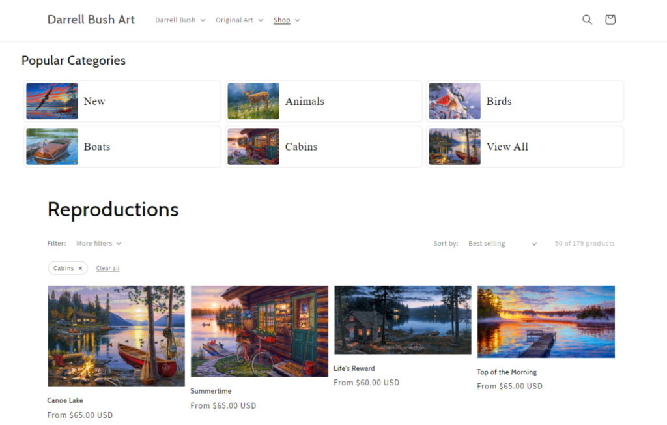Open the Canoe Lake painting image
Screen dimensions: 667x425
tap(116, 336)
